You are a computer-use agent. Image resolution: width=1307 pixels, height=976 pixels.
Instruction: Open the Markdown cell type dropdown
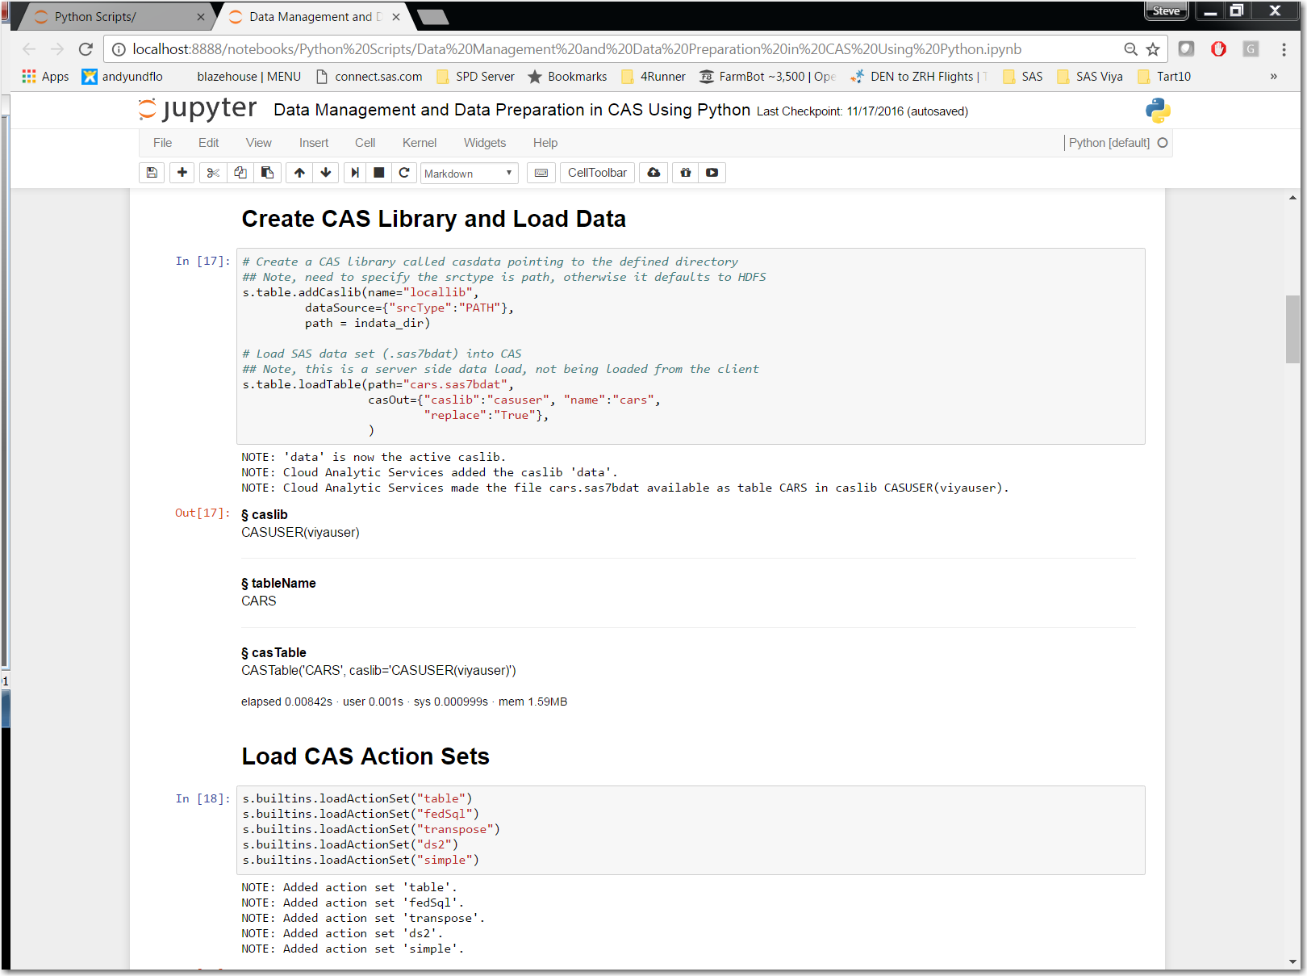point(469,174)
